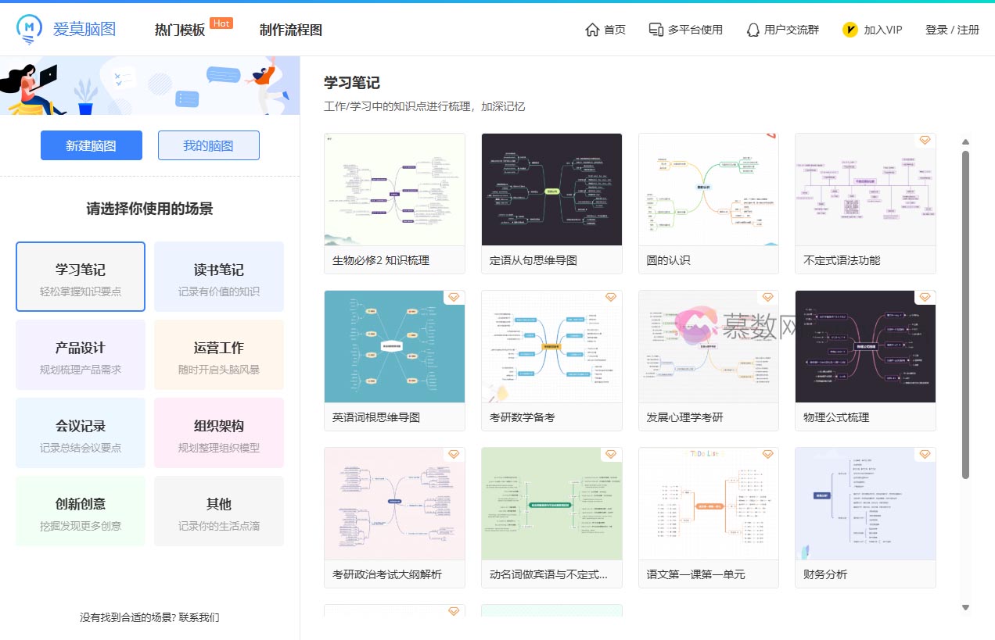Click the 新建脑图 button
Image resolution: width=995 pixels, height=640 pixels.
click(x=91, y=145)
